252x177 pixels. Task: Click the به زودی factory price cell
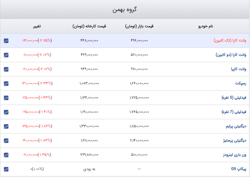(x=89, y=169)
